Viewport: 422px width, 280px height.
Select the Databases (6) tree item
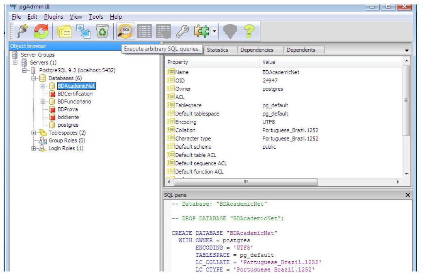click(x=65, y=78)
